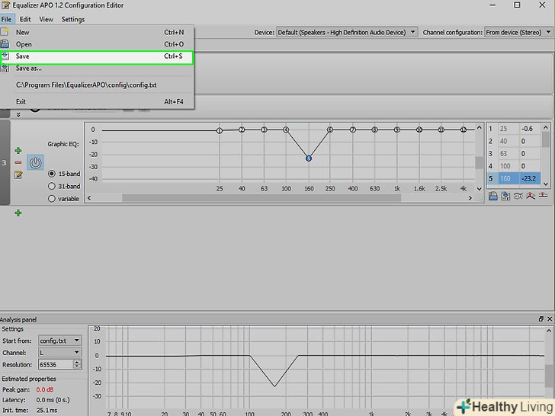Select the 15-band radio option

coord(52,174)
